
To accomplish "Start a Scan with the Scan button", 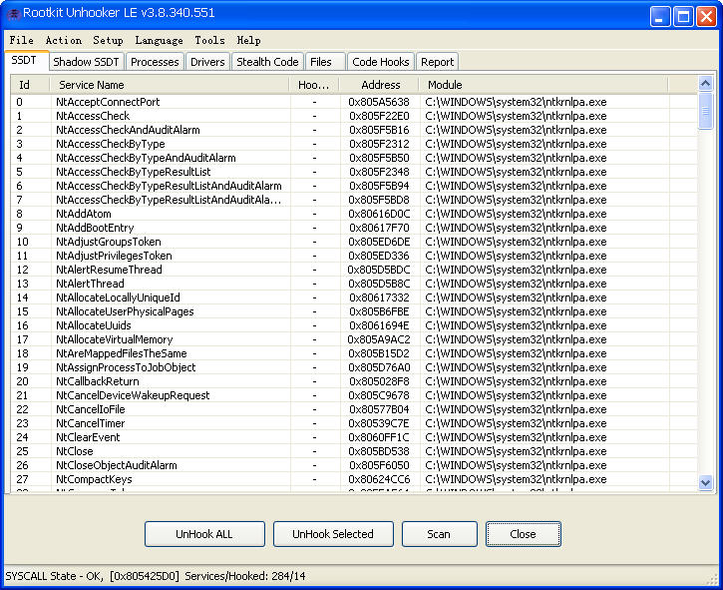I will [439, 534].
